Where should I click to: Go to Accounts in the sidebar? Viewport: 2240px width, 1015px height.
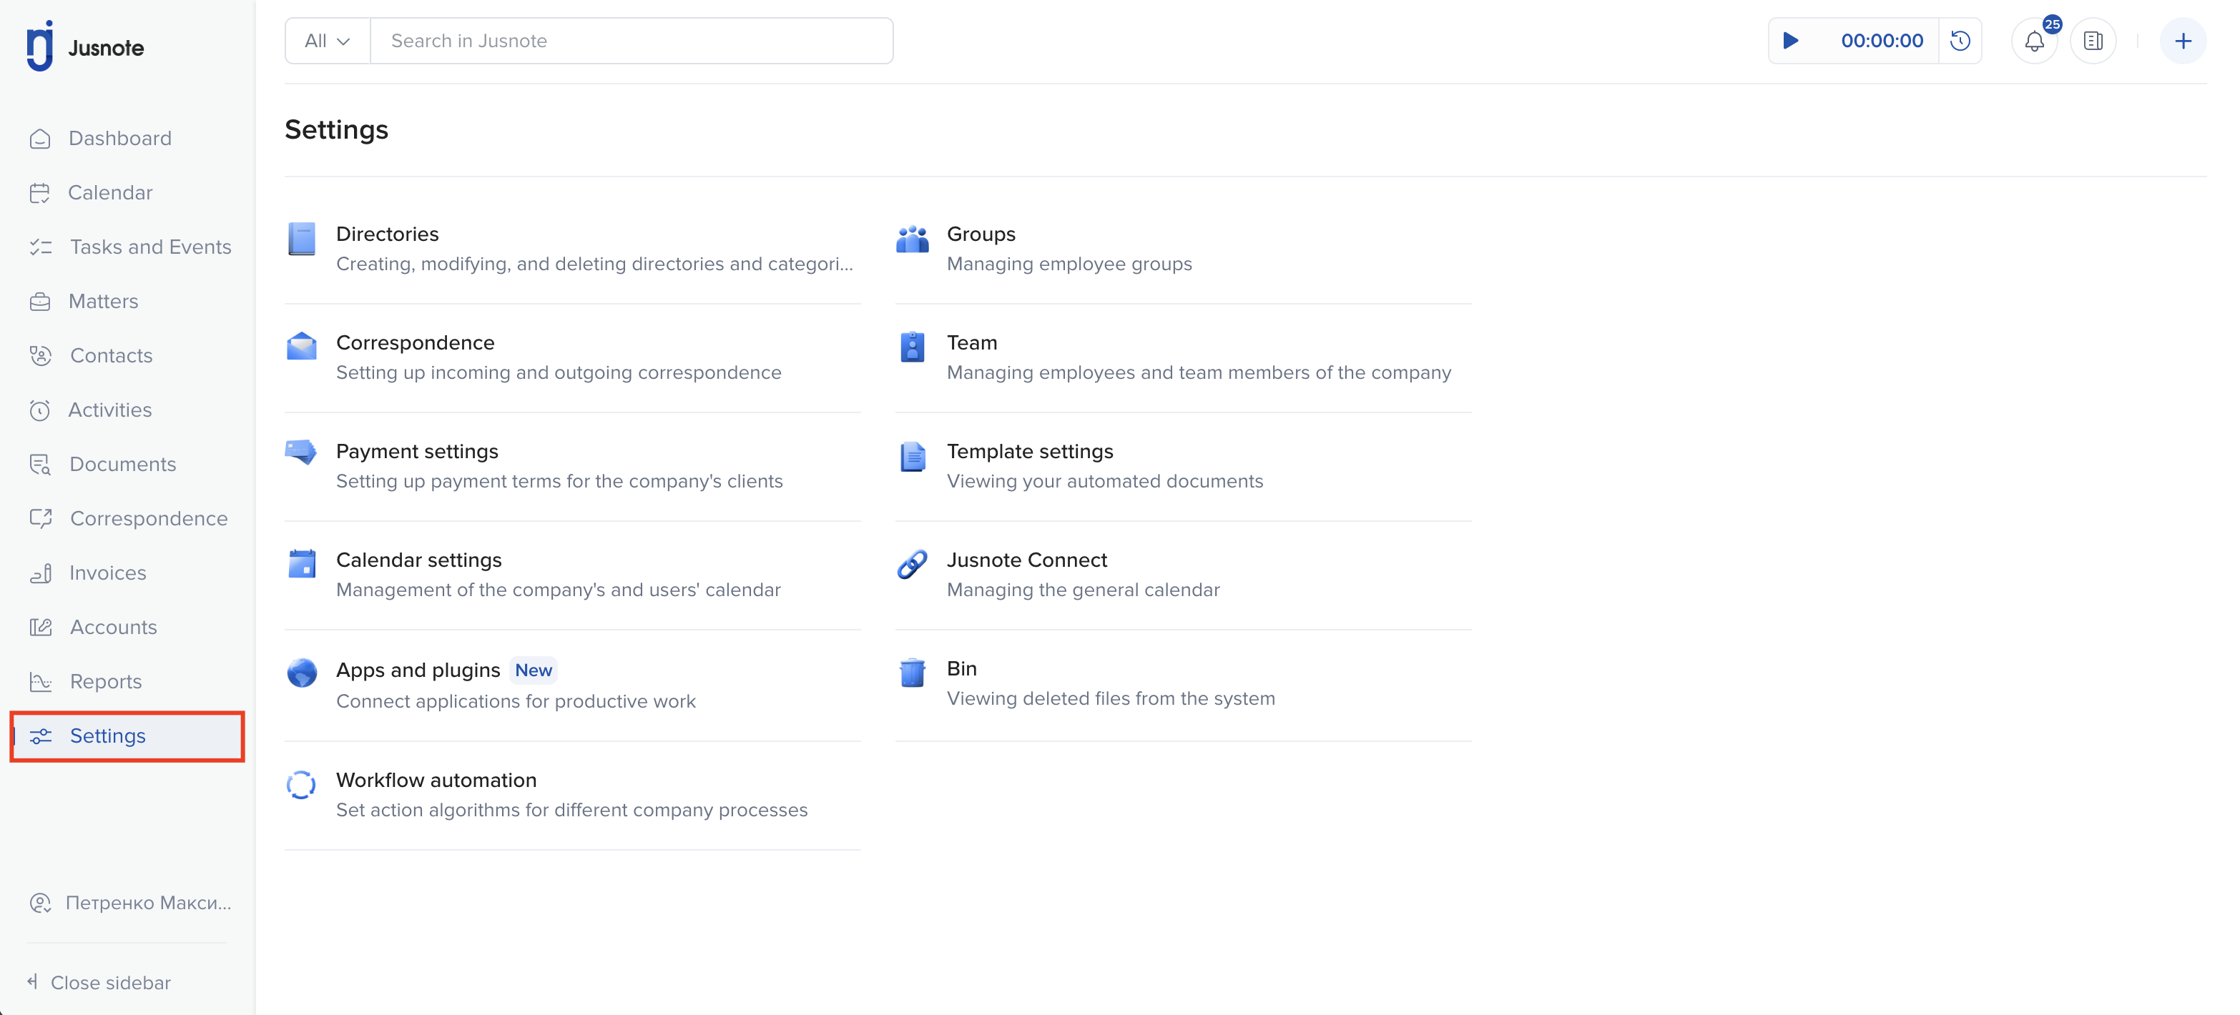pyautogui.click(x=114, y=628)
